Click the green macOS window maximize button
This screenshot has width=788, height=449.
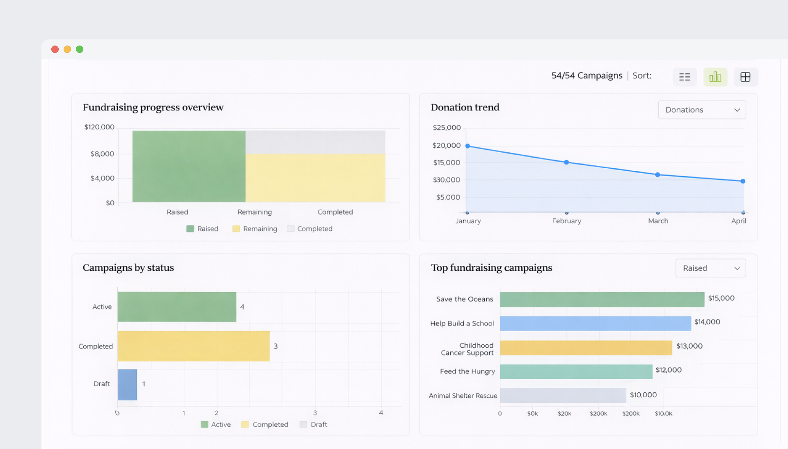pyautogui.click(x=80, y=49)
